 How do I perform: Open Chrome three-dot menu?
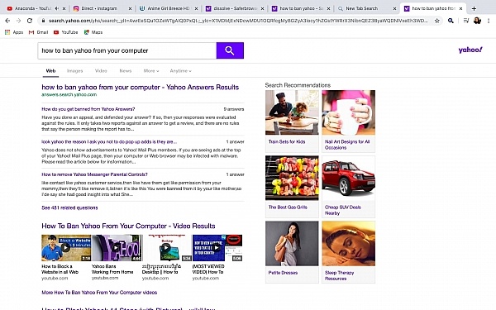489,21
